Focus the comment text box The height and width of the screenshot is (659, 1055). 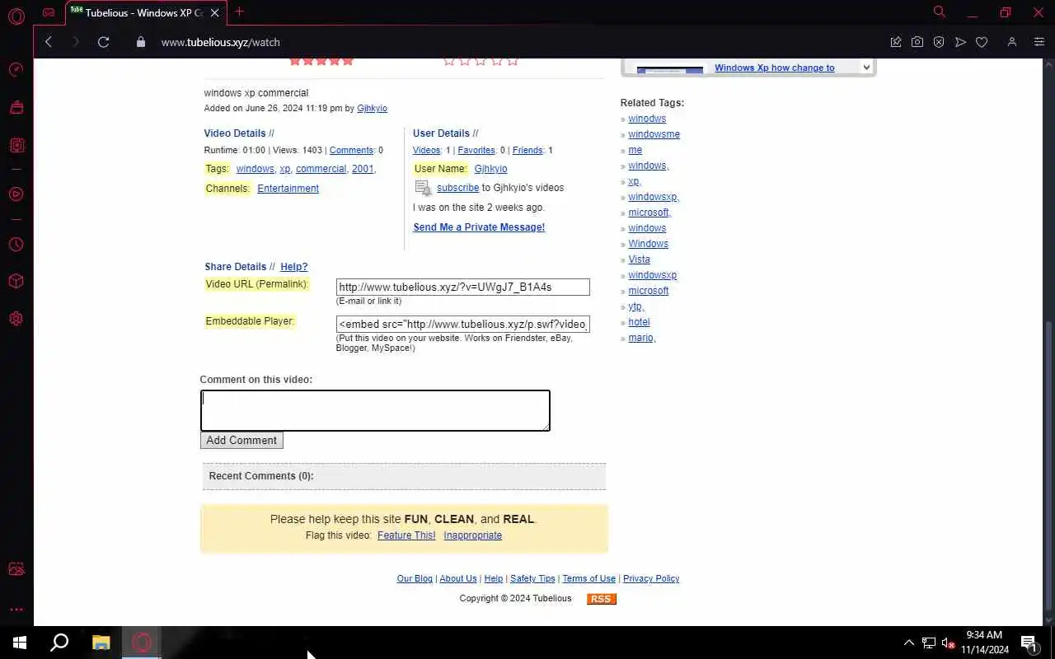[375, 410]
